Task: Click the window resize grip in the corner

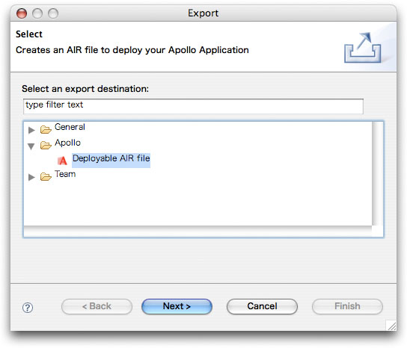Action: tap(391, 326)
